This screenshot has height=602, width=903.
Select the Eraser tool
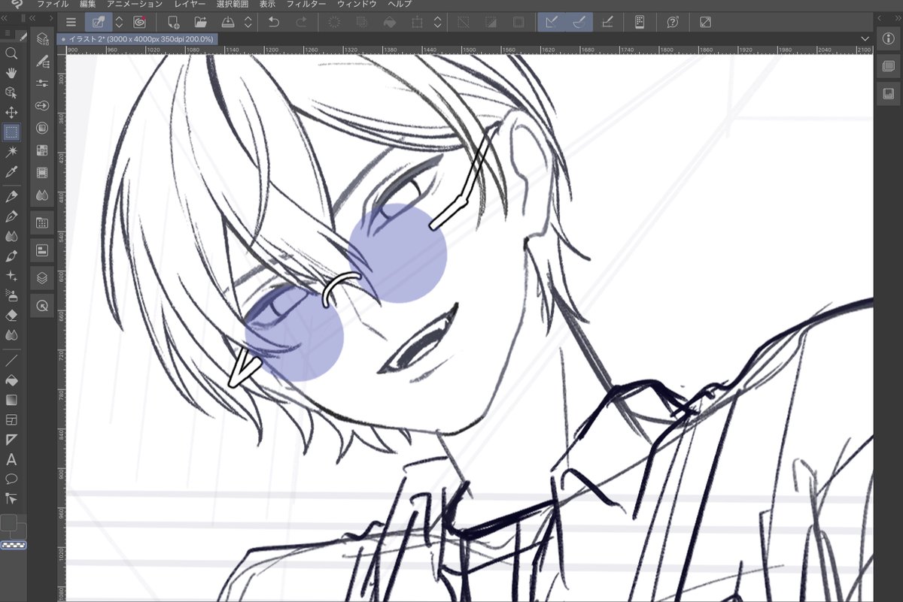tap(12, 315)
